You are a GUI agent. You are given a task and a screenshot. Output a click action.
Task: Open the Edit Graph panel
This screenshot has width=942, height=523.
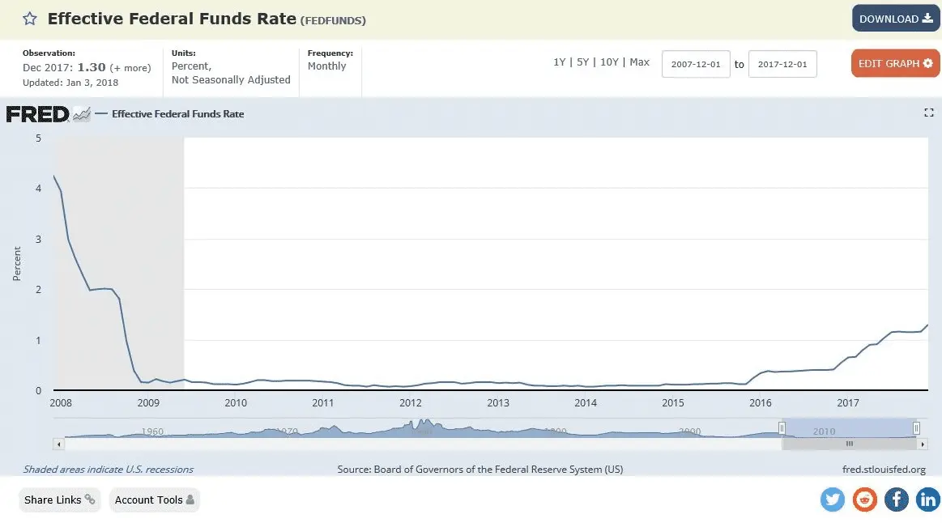[895, 63]
